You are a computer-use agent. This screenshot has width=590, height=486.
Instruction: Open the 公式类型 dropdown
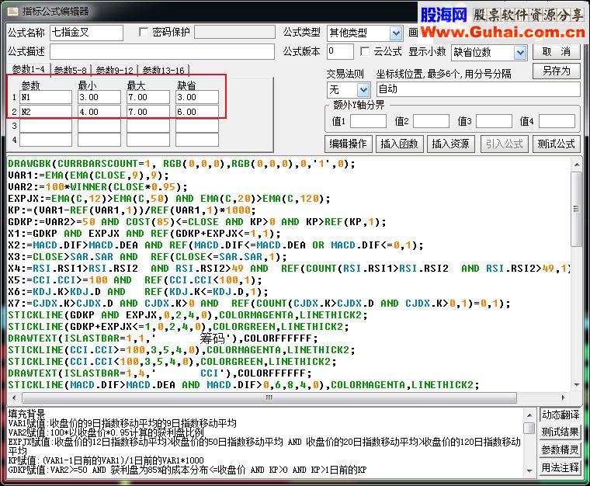coord(396,33)
